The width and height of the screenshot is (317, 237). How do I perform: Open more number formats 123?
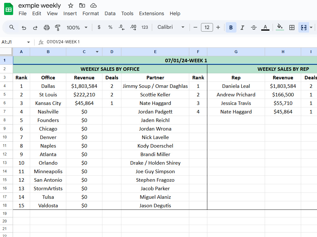point(145,27)
